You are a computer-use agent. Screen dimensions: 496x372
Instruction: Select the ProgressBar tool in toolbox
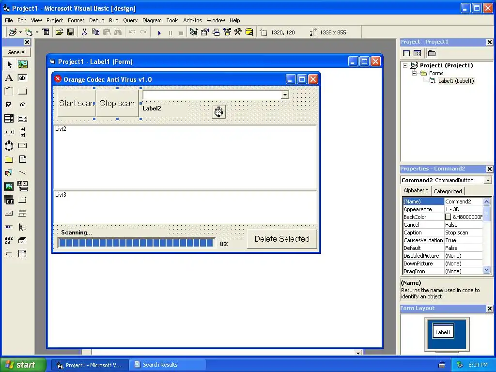[x=9, y=227]
